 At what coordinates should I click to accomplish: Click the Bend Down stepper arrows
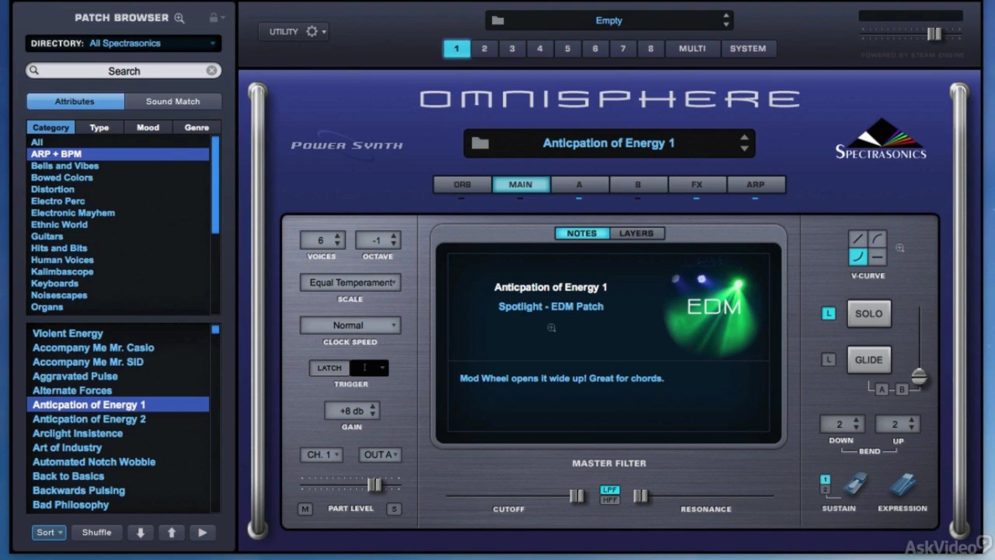(x=856, y=424)
